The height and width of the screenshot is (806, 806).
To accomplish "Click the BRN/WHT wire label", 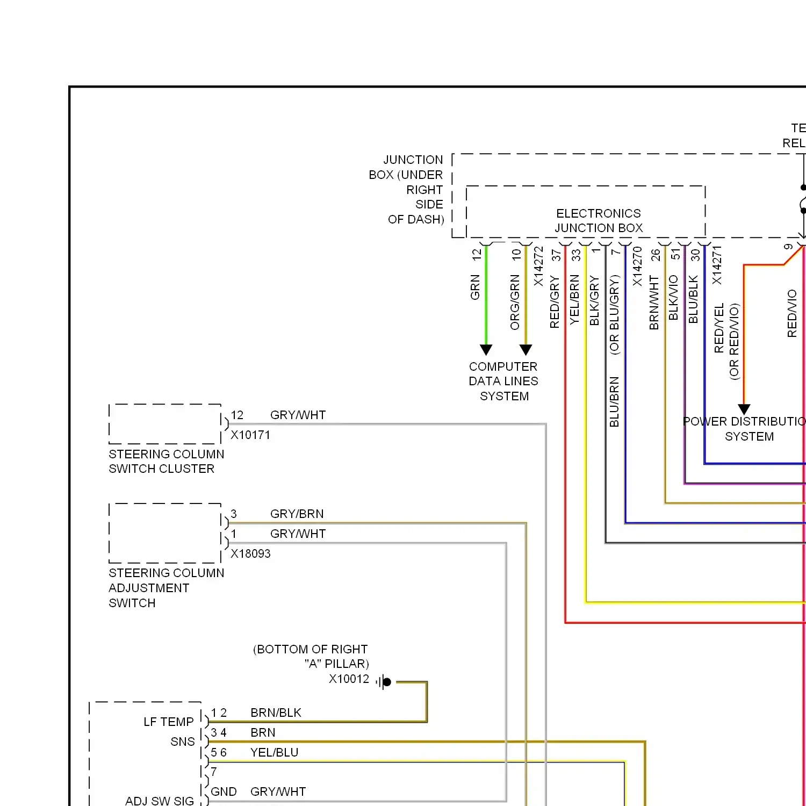I will click(654, 303).
